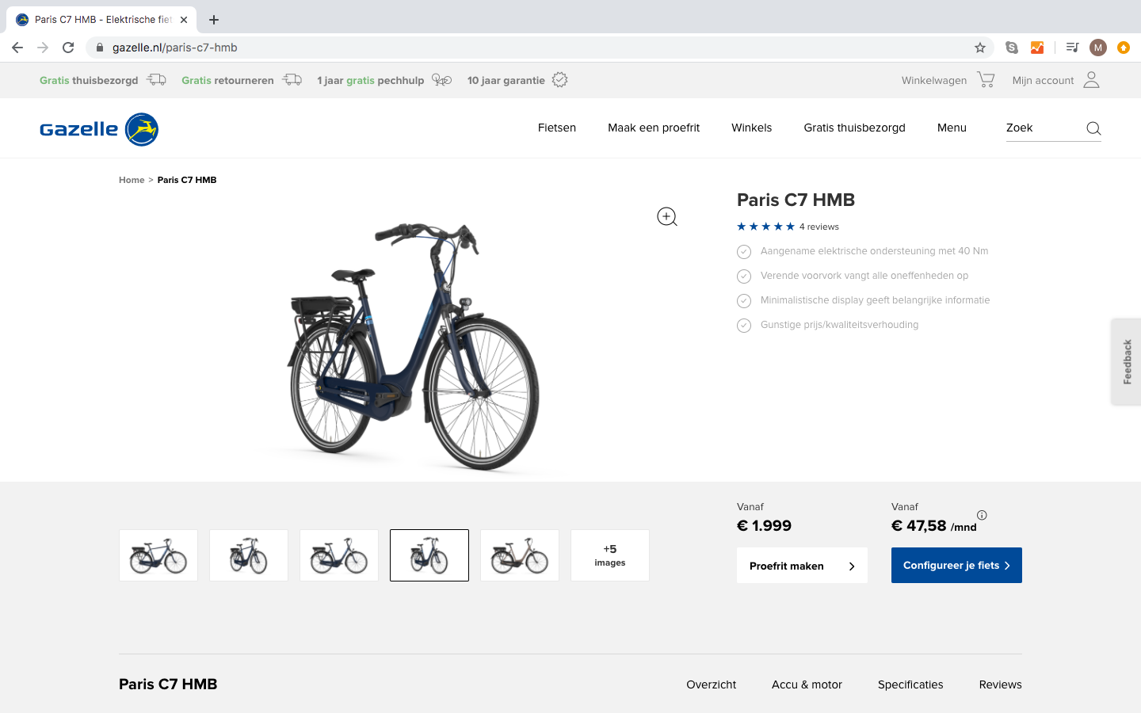Open the Fietsen menu
The image size is (1141, 713).
coord(557,128)
